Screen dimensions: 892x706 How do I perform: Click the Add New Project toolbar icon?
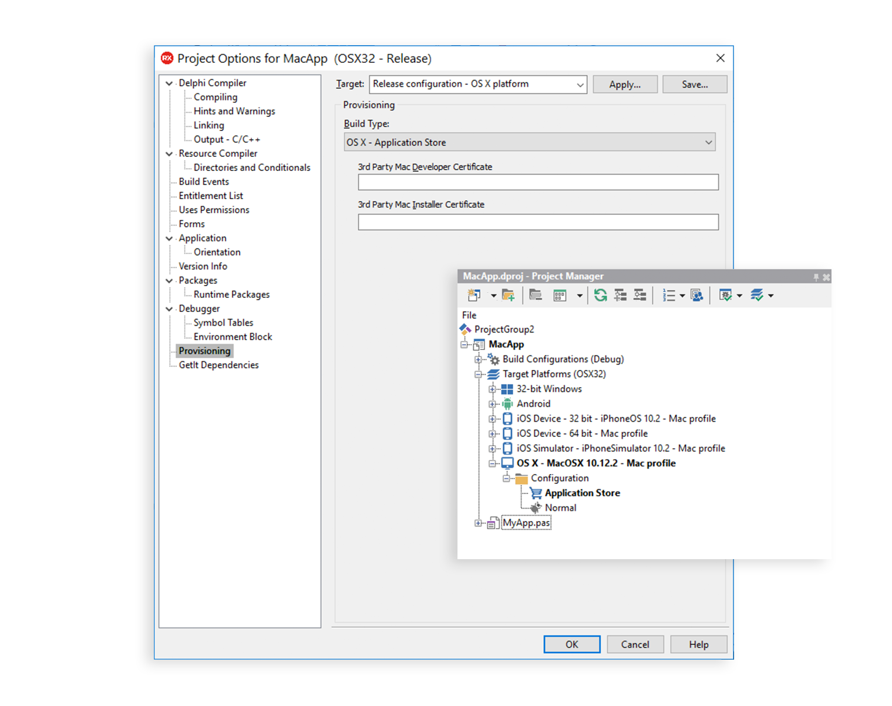coord(474,295)
